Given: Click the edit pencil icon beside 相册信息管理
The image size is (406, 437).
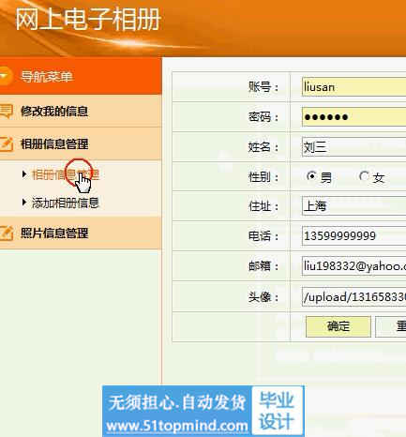Looking at the screenshot, I should (7, 144).
